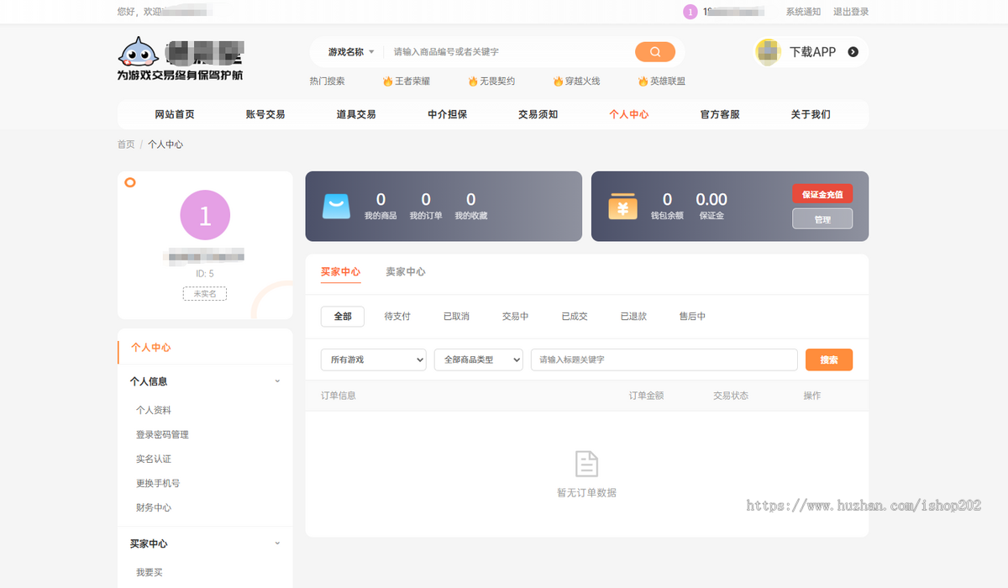Image resolution: width=1008 pixels, height=588 pixels.
Task: Open 账号交易 navigation item
Action: pyautogui.click(x=265, y=114)
